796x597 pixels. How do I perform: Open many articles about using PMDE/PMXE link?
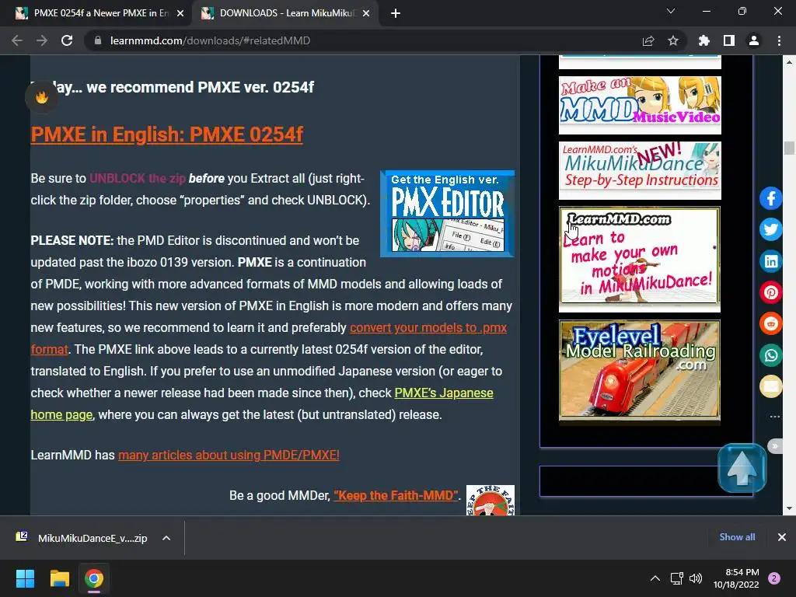coord(229,455)
